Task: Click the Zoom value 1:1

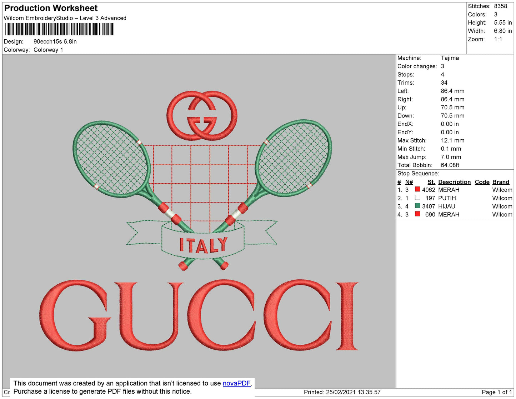Action: coord(498,39)
